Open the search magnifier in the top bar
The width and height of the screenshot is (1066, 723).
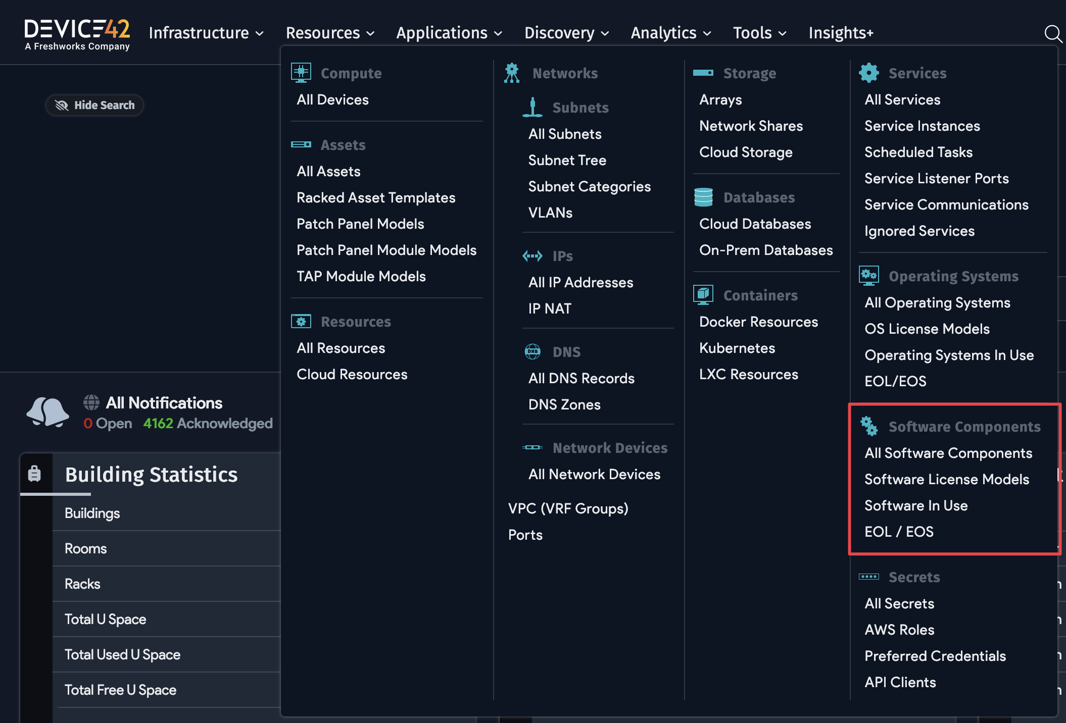pos(1053,33)
